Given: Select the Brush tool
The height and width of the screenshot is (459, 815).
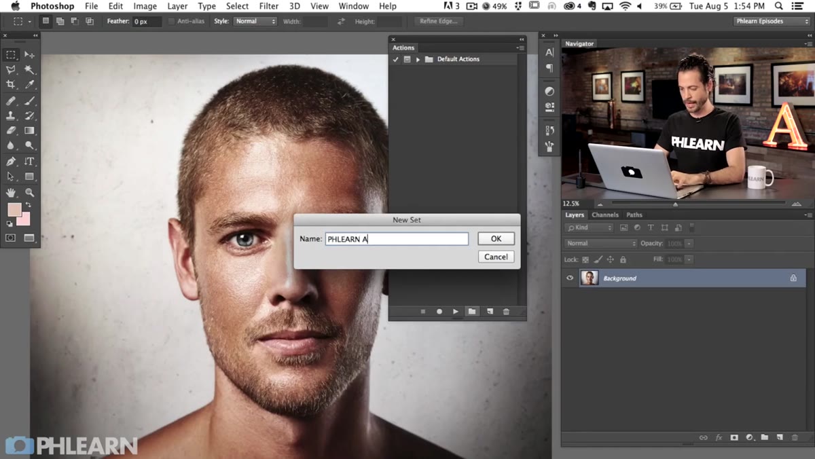Looking at the screenshot, I should tap(29, 101).
